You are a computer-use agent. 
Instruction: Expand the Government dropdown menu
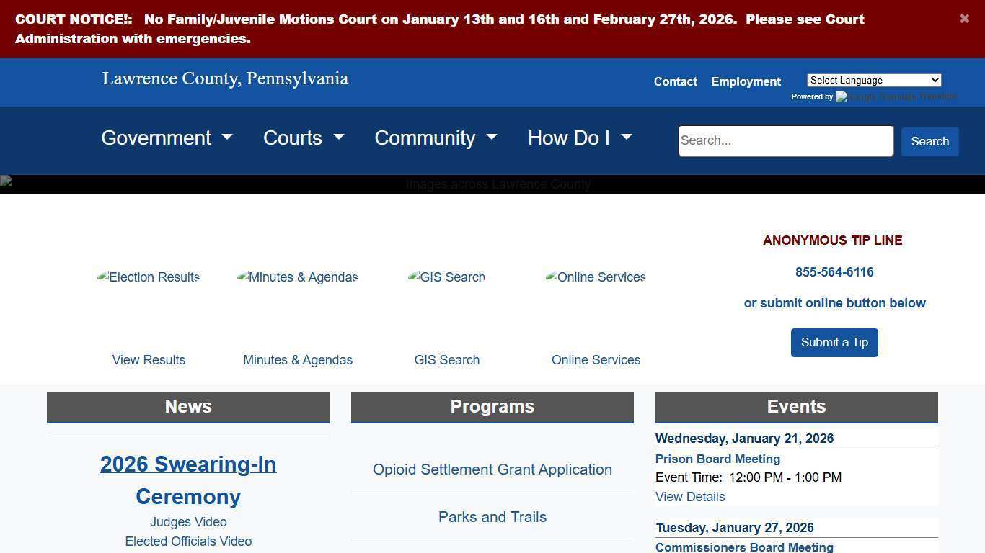click(167, 138)
